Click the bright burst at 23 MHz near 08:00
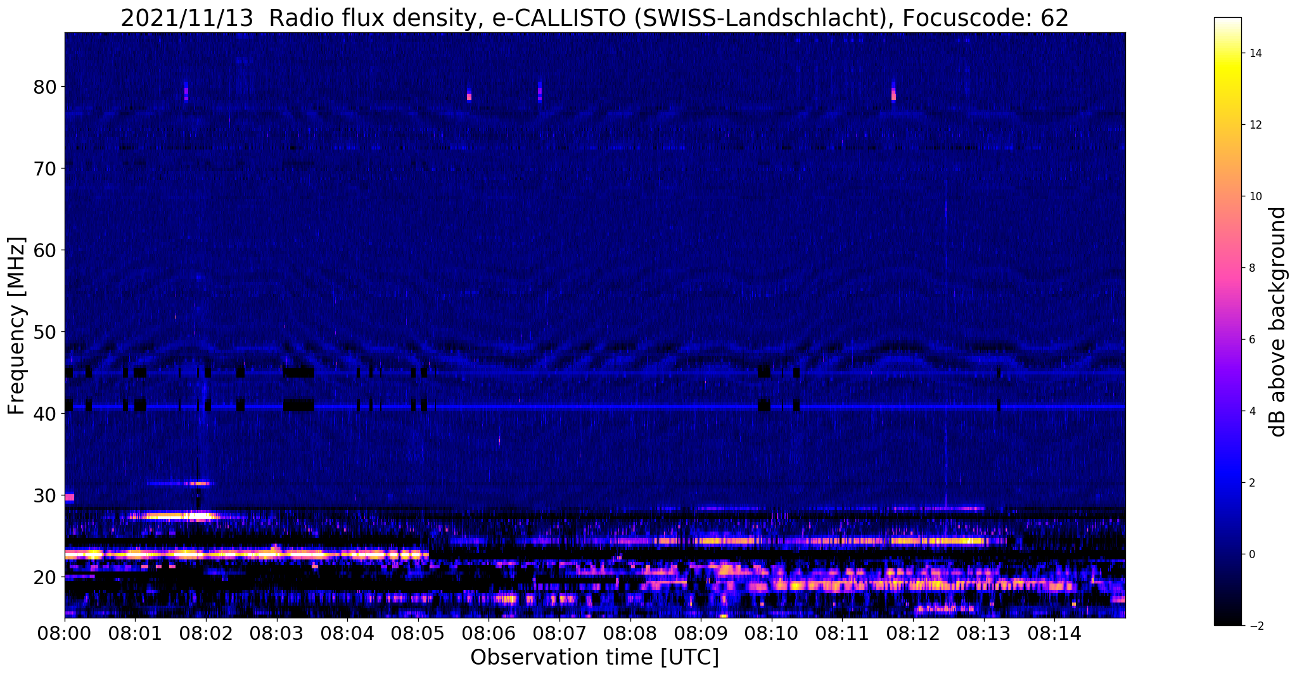Screen dimensions: 1297x676 click(x=83, y=554)
